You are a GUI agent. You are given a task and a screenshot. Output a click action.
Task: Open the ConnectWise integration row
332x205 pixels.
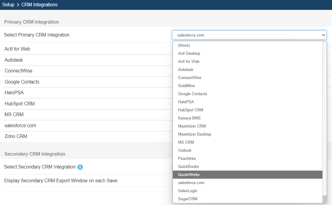tap(18, 71)
